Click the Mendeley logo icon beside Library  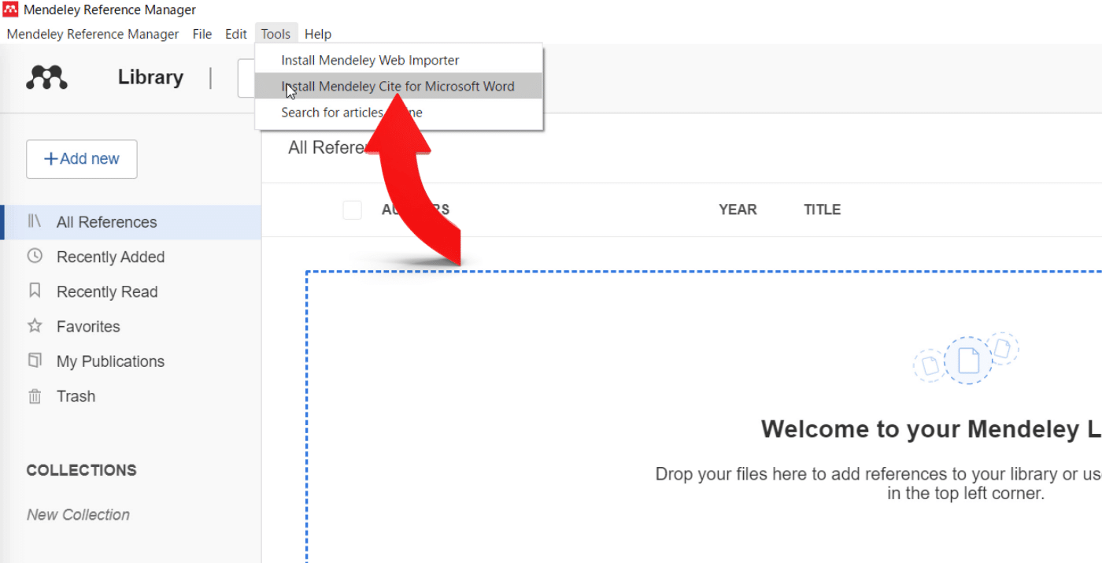click(x=46, y=77)
